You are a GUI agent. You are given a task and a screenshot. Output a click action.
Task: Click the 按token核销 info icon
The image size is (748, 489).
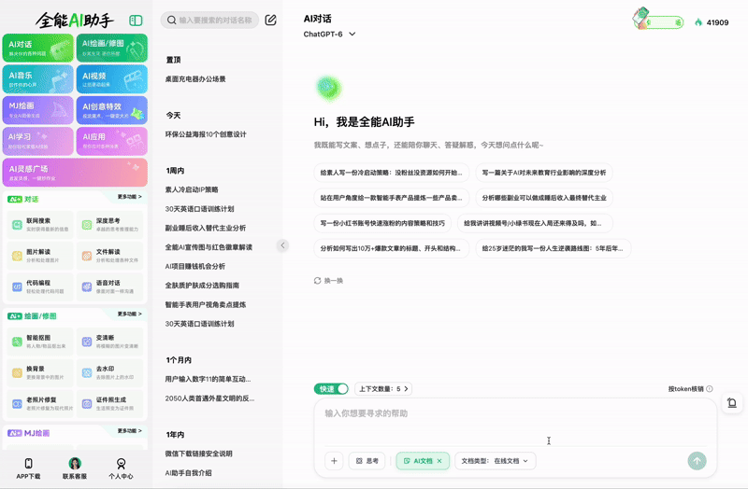pyautogui.click(x=710, y=388)
